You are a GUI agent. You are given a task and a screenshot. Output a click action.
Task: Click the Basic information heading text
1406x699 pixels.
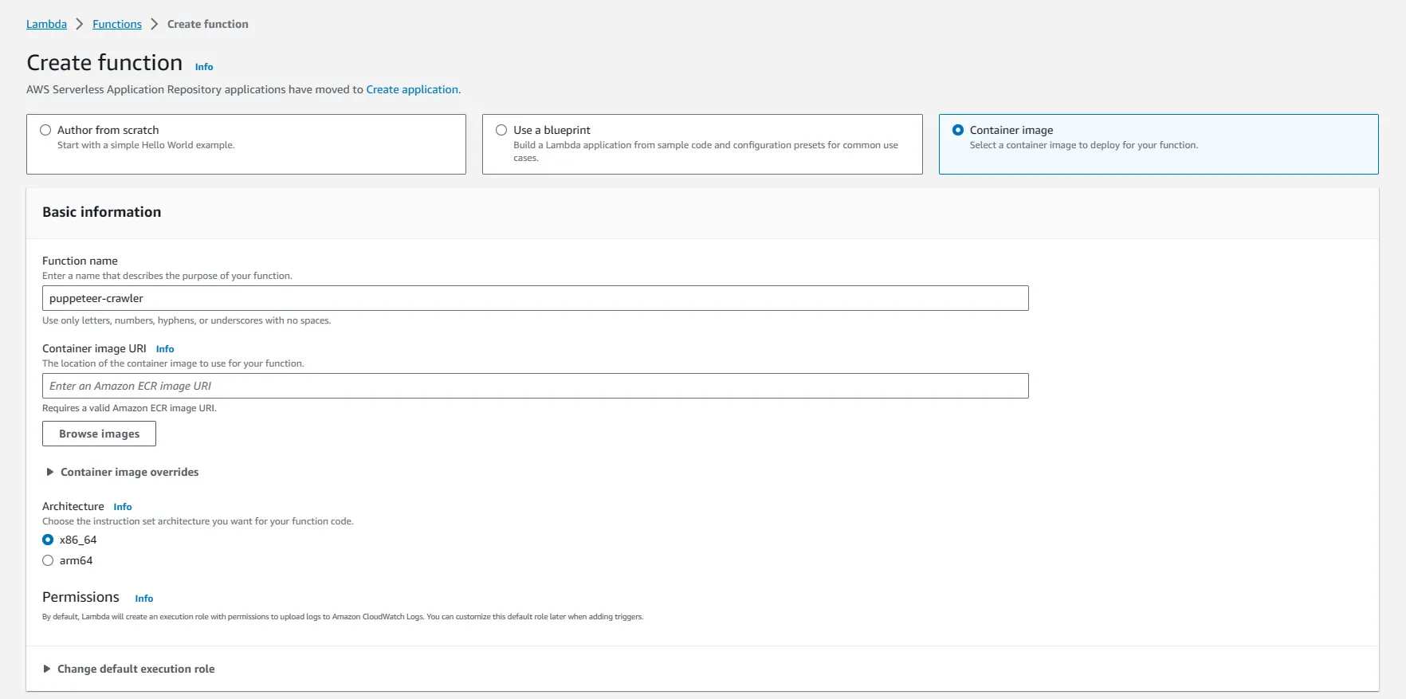coord(102,212)
